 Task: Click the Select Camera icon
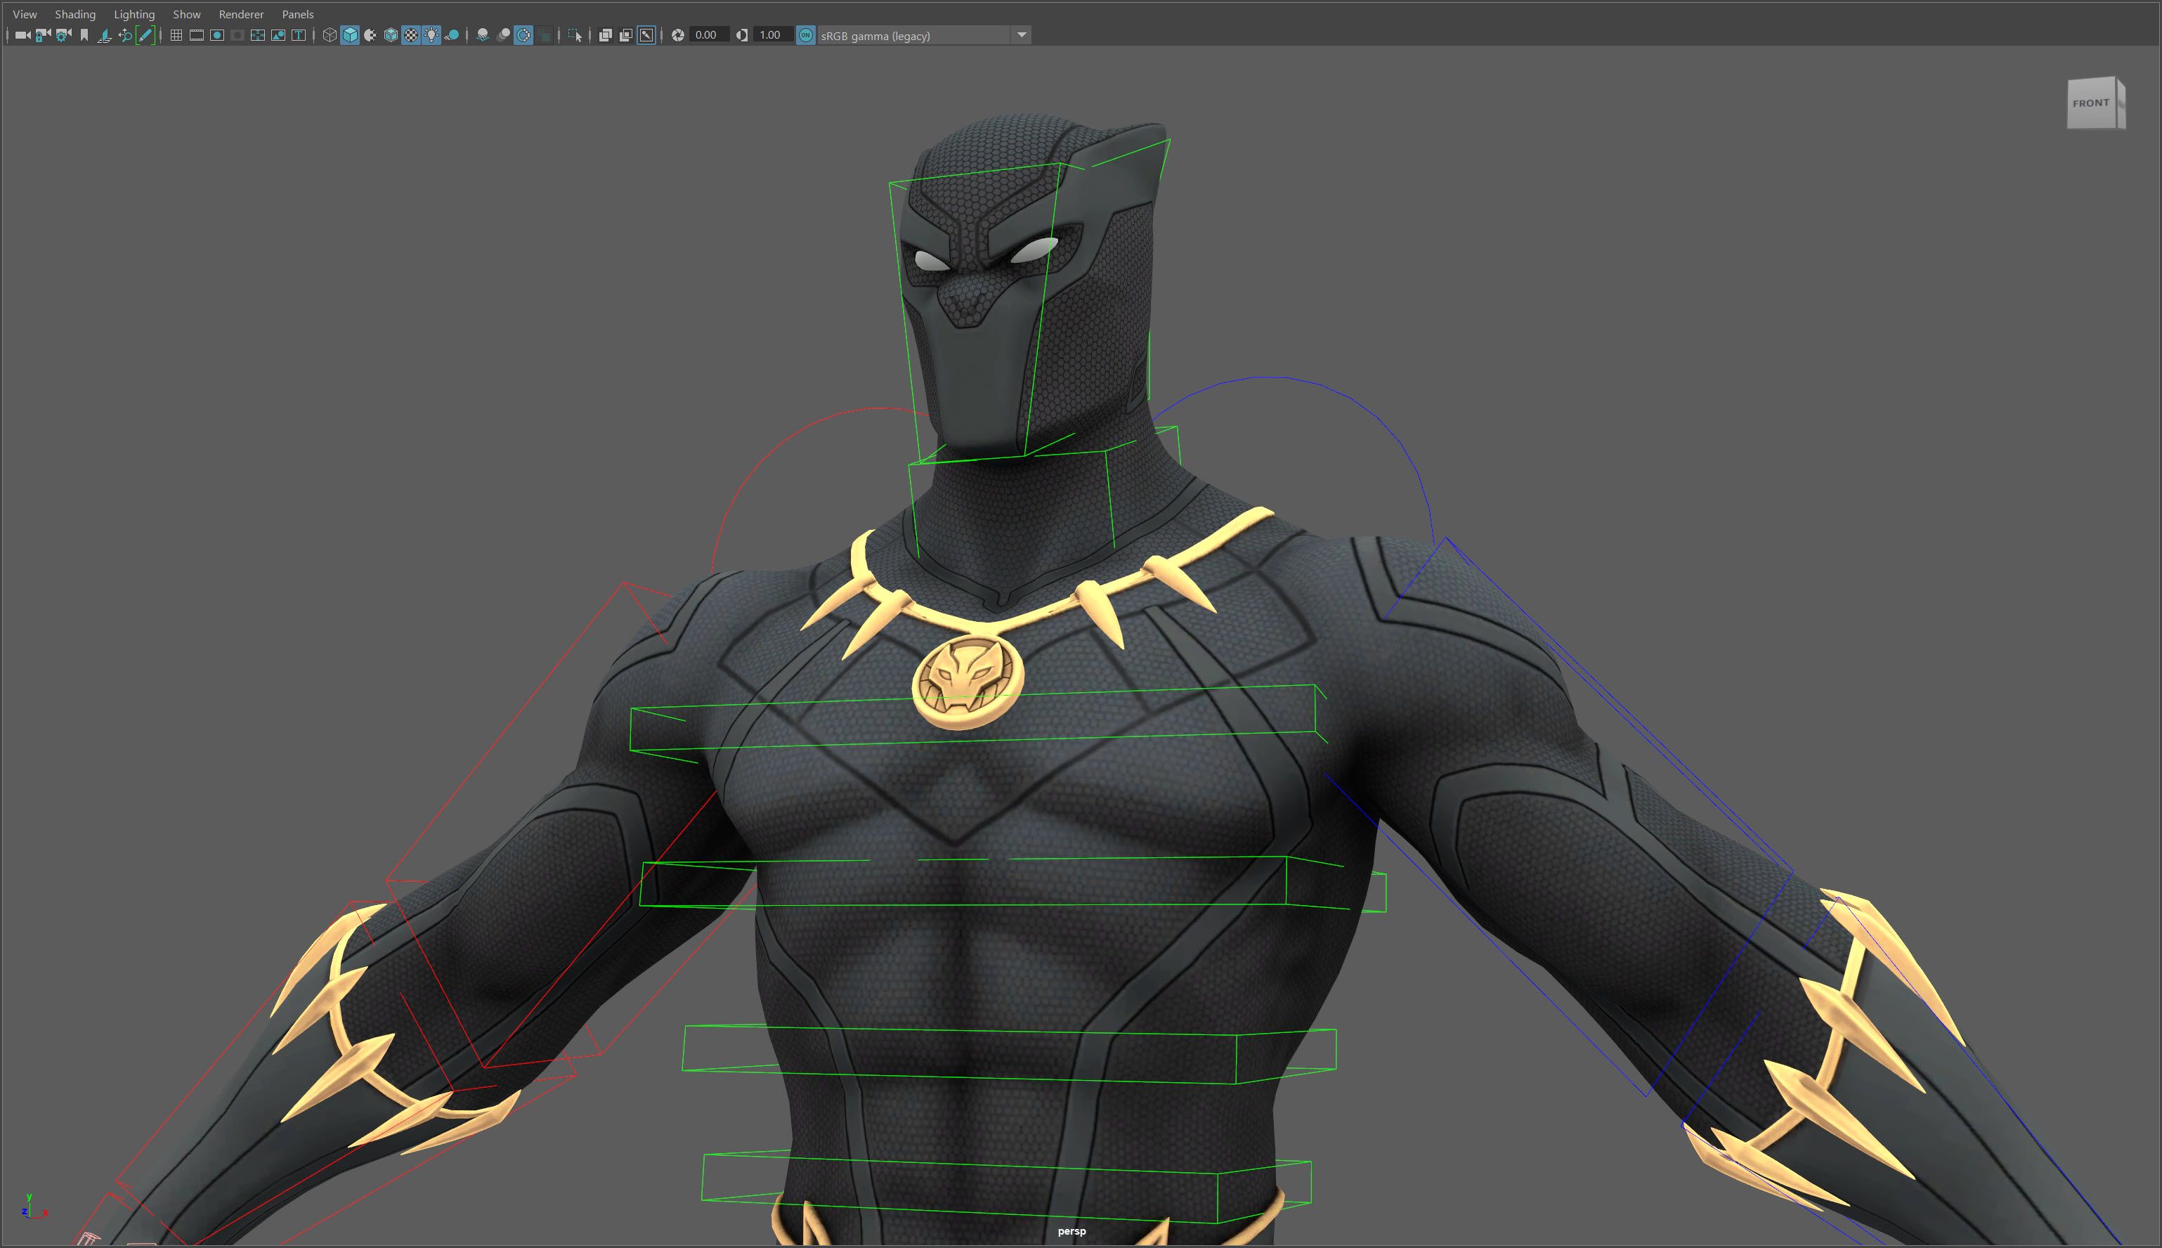23,35
